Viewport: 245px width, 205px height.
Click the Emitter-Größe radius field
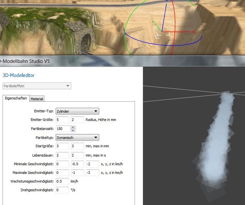tap(62, 120)
